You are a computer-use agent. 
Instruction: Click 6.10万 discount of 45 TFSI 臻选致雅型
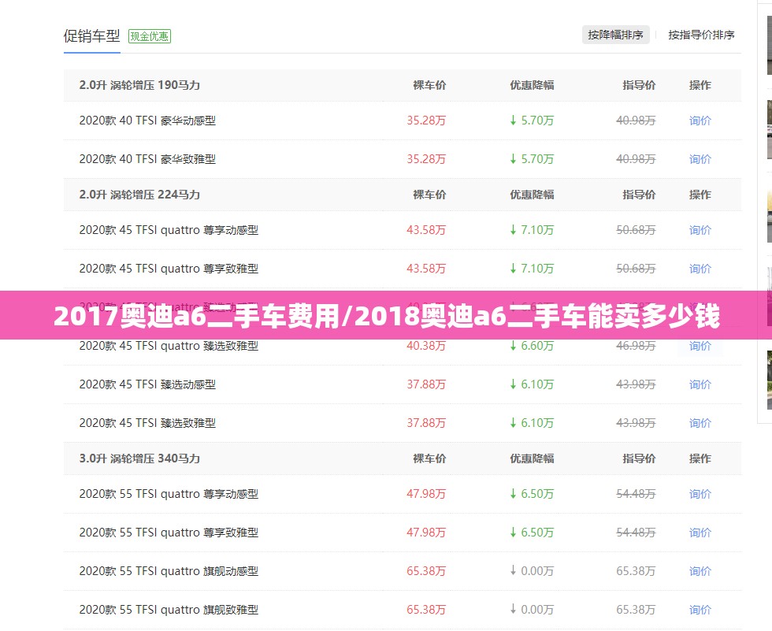click(x=532, y=423)
